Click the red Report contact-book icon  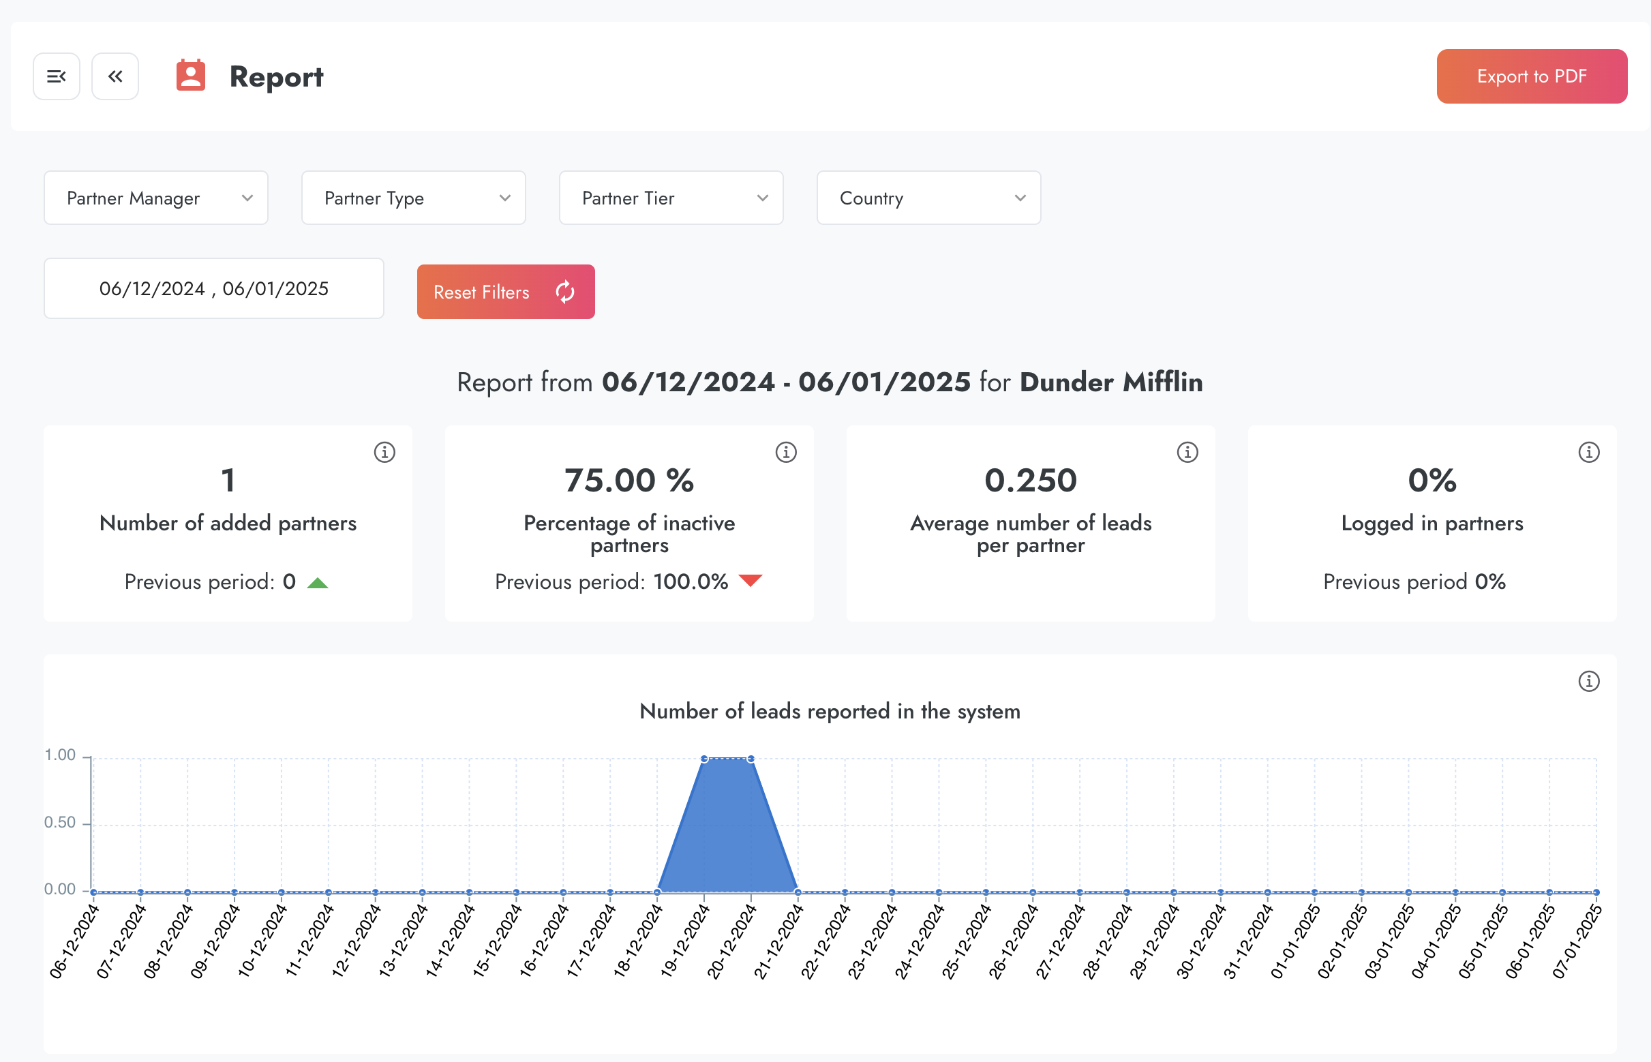click(x=190, y=76)
